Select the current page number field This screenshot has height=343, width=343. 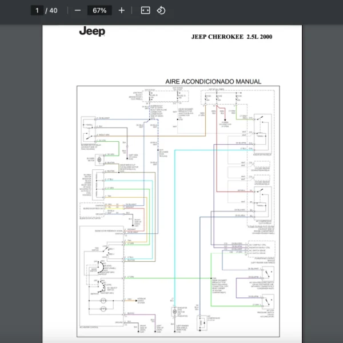(x=37, y=10)
